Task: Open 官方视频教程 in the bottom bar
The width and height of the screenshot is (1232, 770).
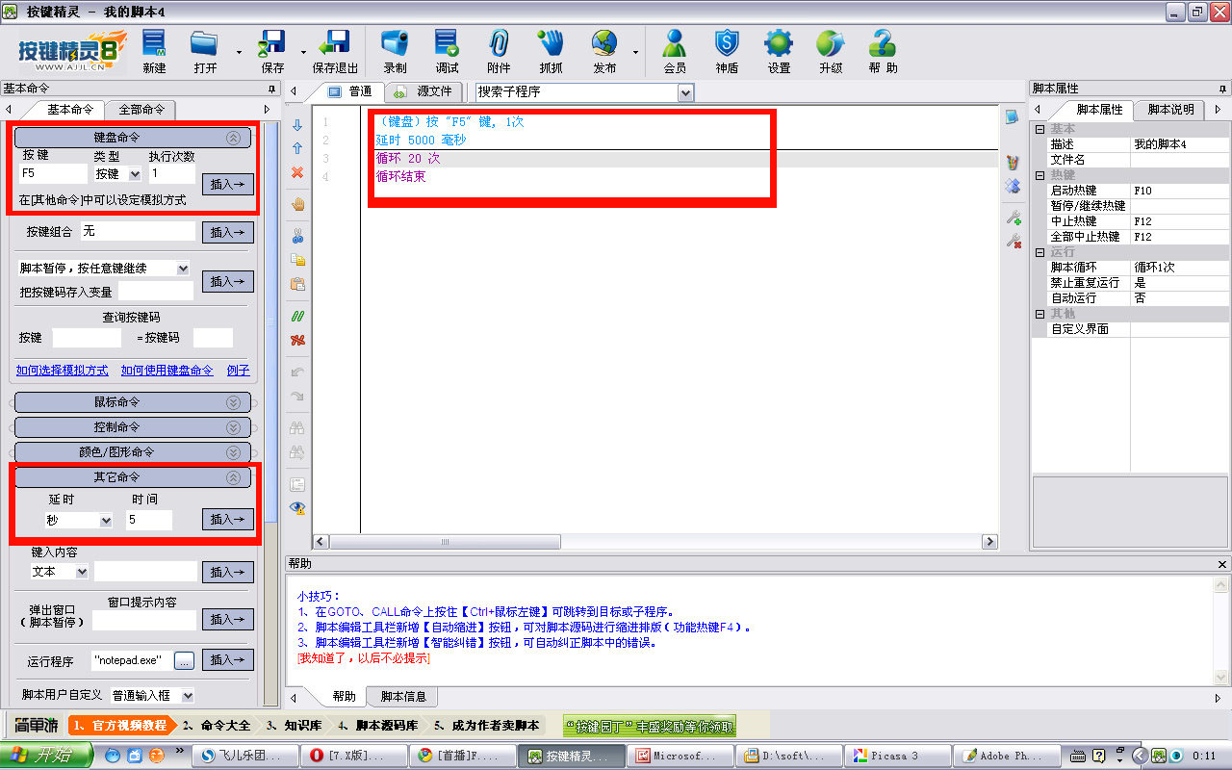Action: 121,726
